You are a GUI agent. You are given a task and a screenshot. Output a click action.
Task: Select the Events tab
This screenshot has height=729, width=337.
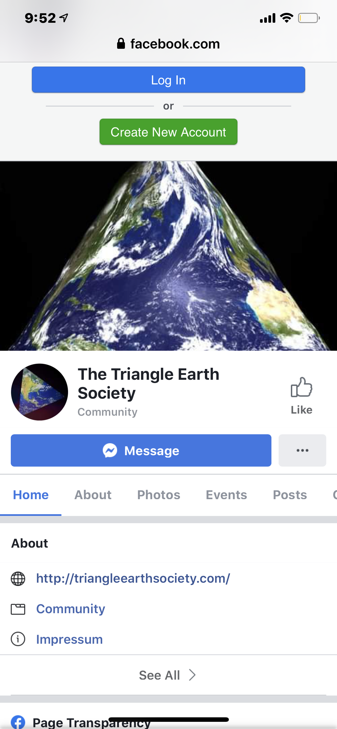(226, 495)
